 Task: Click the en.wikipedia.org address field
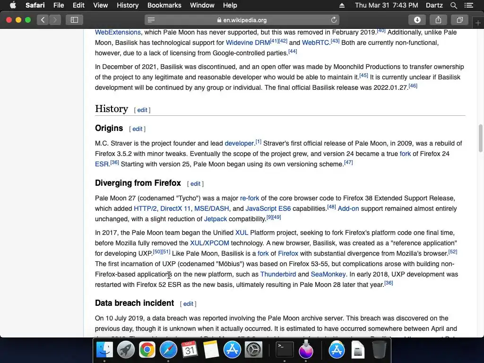pos(242,20)
